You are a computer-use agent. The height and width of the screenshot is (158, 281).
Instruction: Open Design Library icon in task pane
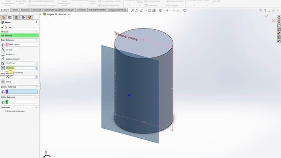click(279, 22)
